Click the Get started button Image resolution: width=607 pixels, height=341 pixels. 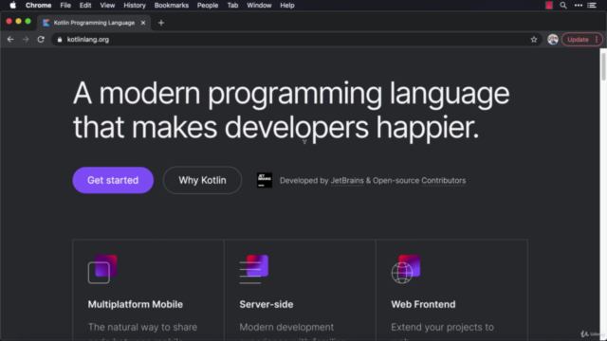coord(113,180)
